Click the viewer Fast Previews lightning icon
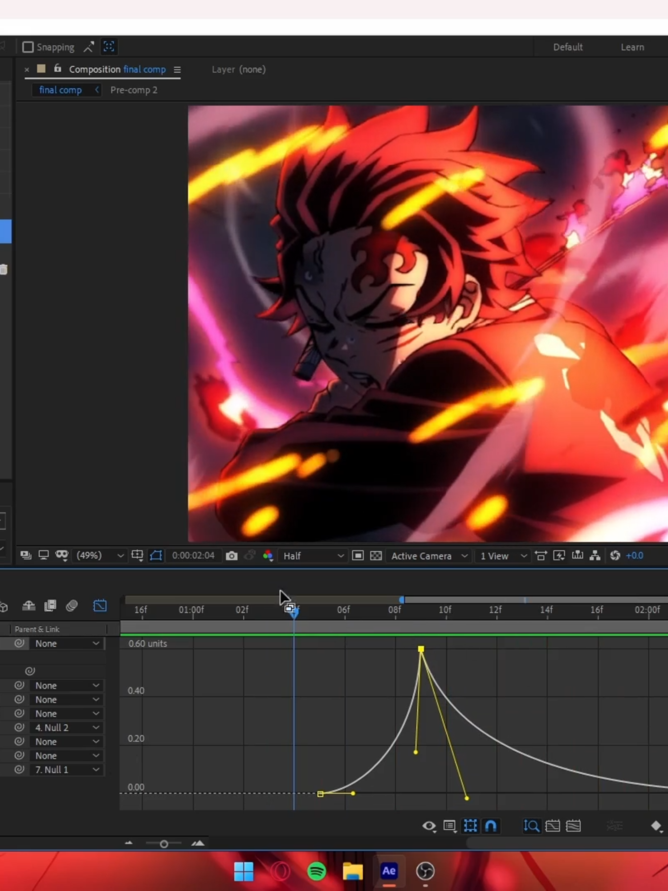The image size is (668, 891). (559, 556)
